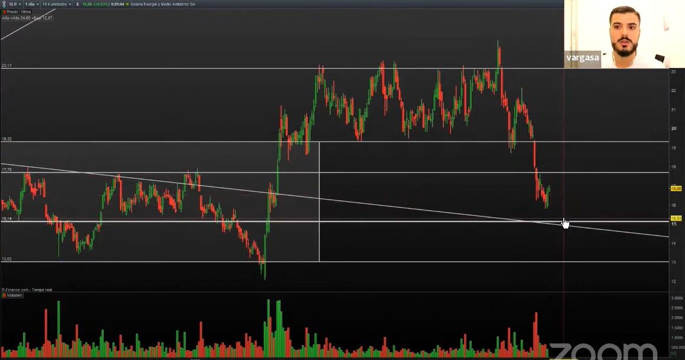Click the 23,17 horizontal line label
The width and height of the screenshot is (685, 360).
click(6, 66)
